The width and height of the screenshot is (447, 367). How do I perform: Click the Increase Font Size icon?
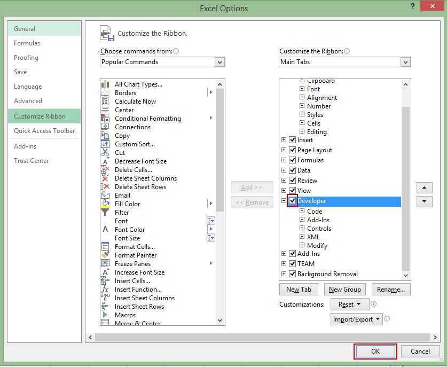105,272
